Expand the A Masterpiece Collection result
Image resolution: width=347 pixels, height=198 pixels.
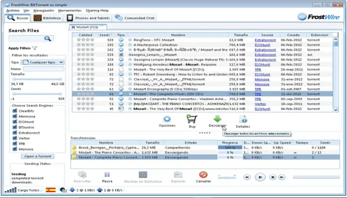coord(130,45)
